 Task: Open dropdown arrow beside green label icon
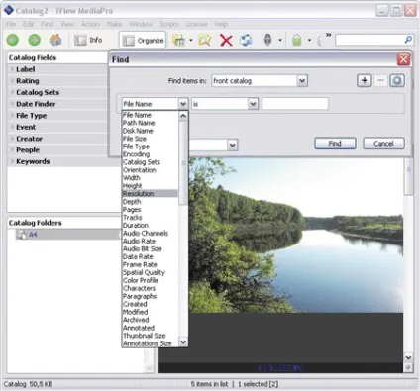[x=309, y=41]
